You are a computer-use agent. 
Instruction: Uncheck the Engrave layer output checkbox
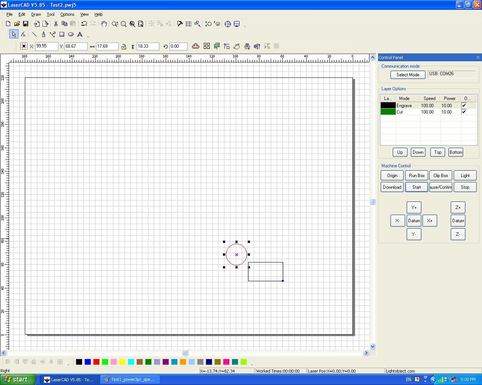(464, 106)
